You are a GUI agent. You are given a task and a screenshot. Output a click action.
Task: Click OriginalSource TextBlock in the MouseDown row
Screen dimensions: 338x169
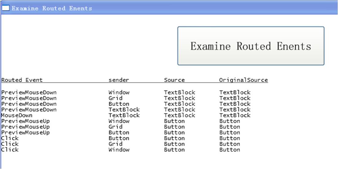235,115
